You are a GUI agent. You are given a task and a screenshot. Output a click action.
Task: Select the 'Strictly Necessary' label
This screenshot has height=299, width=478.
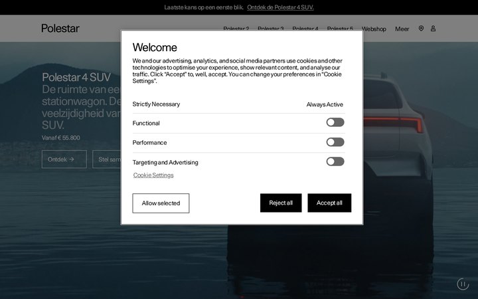click(156, 104)
